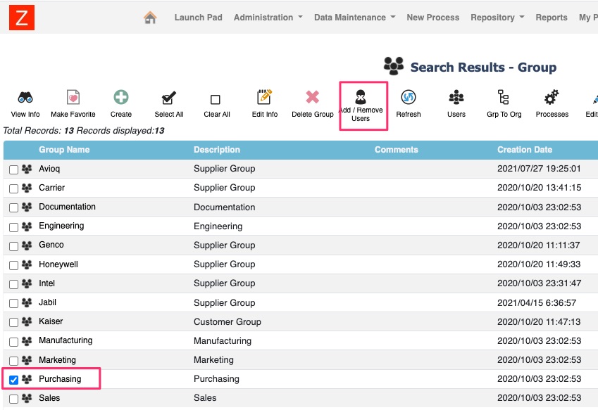Open the Honeywell group name
Image resolution: width=598 pixels, height=410 pixels.
[58, 264]
